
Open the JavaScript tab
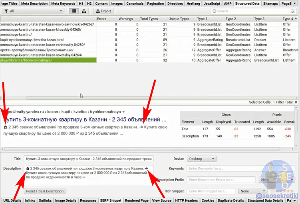tap(212, 4)
